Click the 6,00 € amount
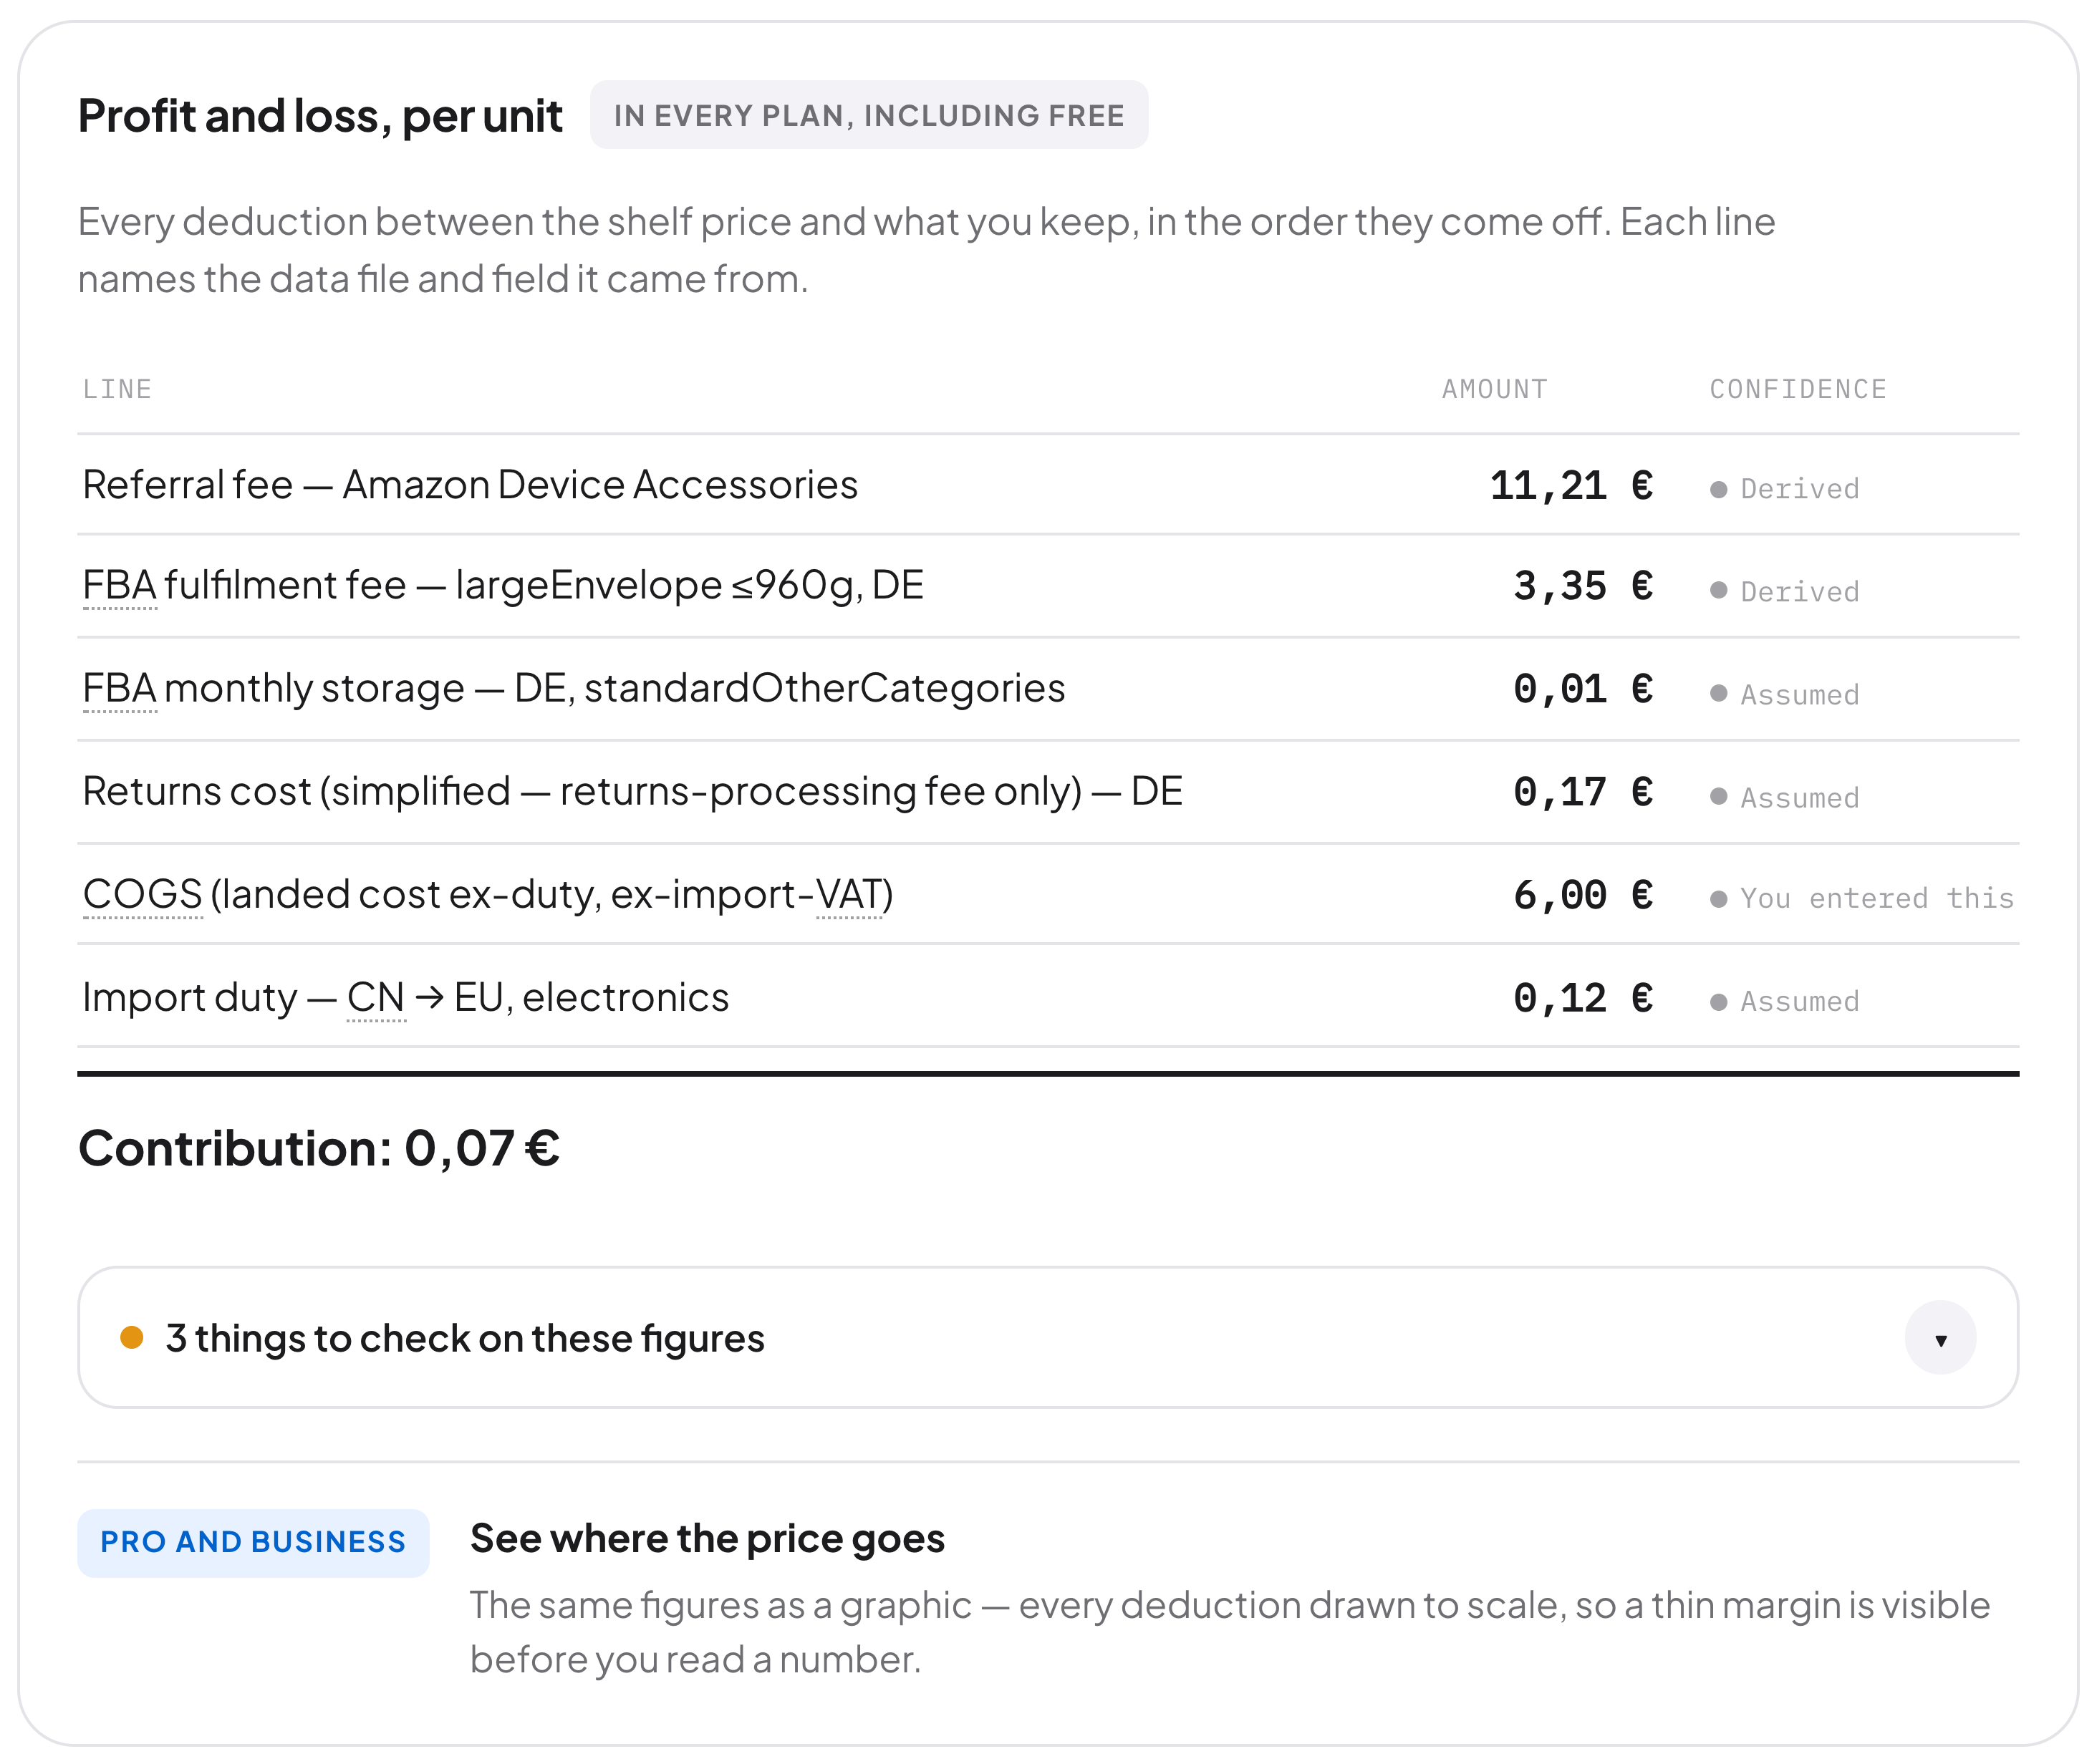This screenshot has height=1764, width=2097. [1583, 896]
